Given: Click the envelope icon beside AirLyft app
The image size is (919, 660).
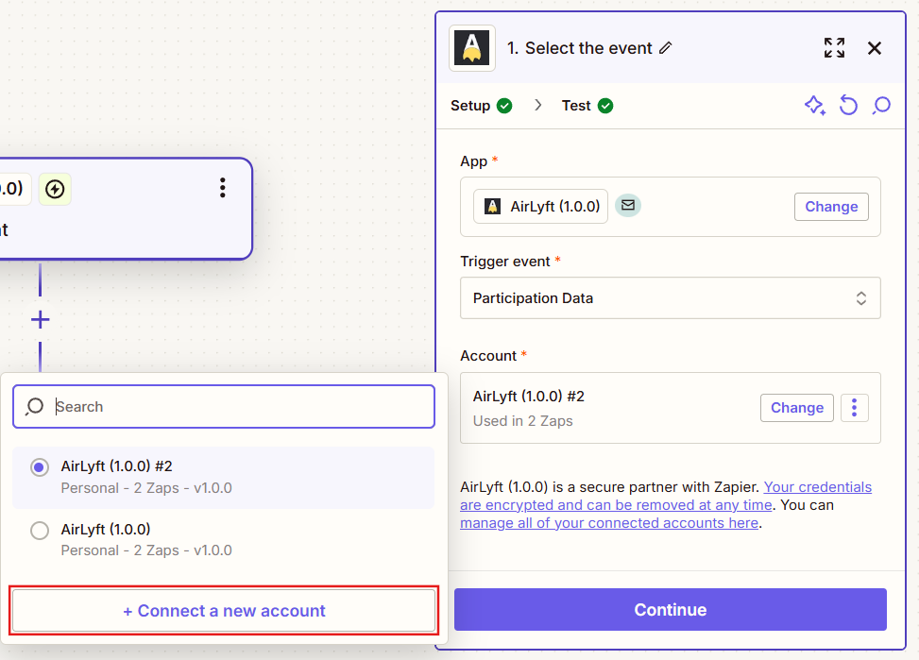Looking at the screenshot, I should point(628,205).
